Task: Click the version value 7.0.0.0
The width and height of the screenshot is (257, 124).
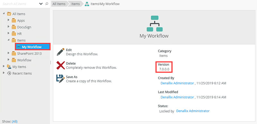Action: [x=164, y=69]
